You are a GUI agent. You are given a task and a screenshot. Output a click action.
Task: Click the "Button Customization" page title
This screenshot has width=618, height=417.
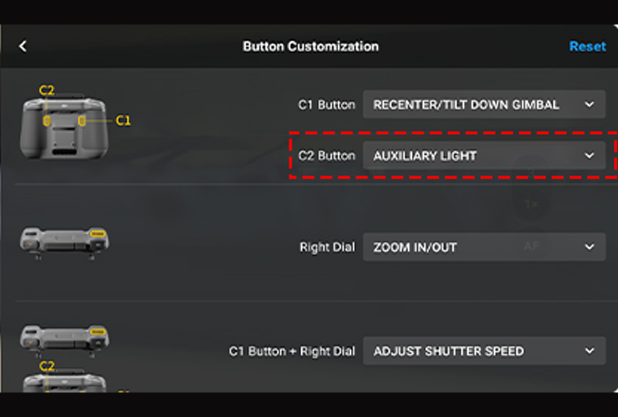311,46
